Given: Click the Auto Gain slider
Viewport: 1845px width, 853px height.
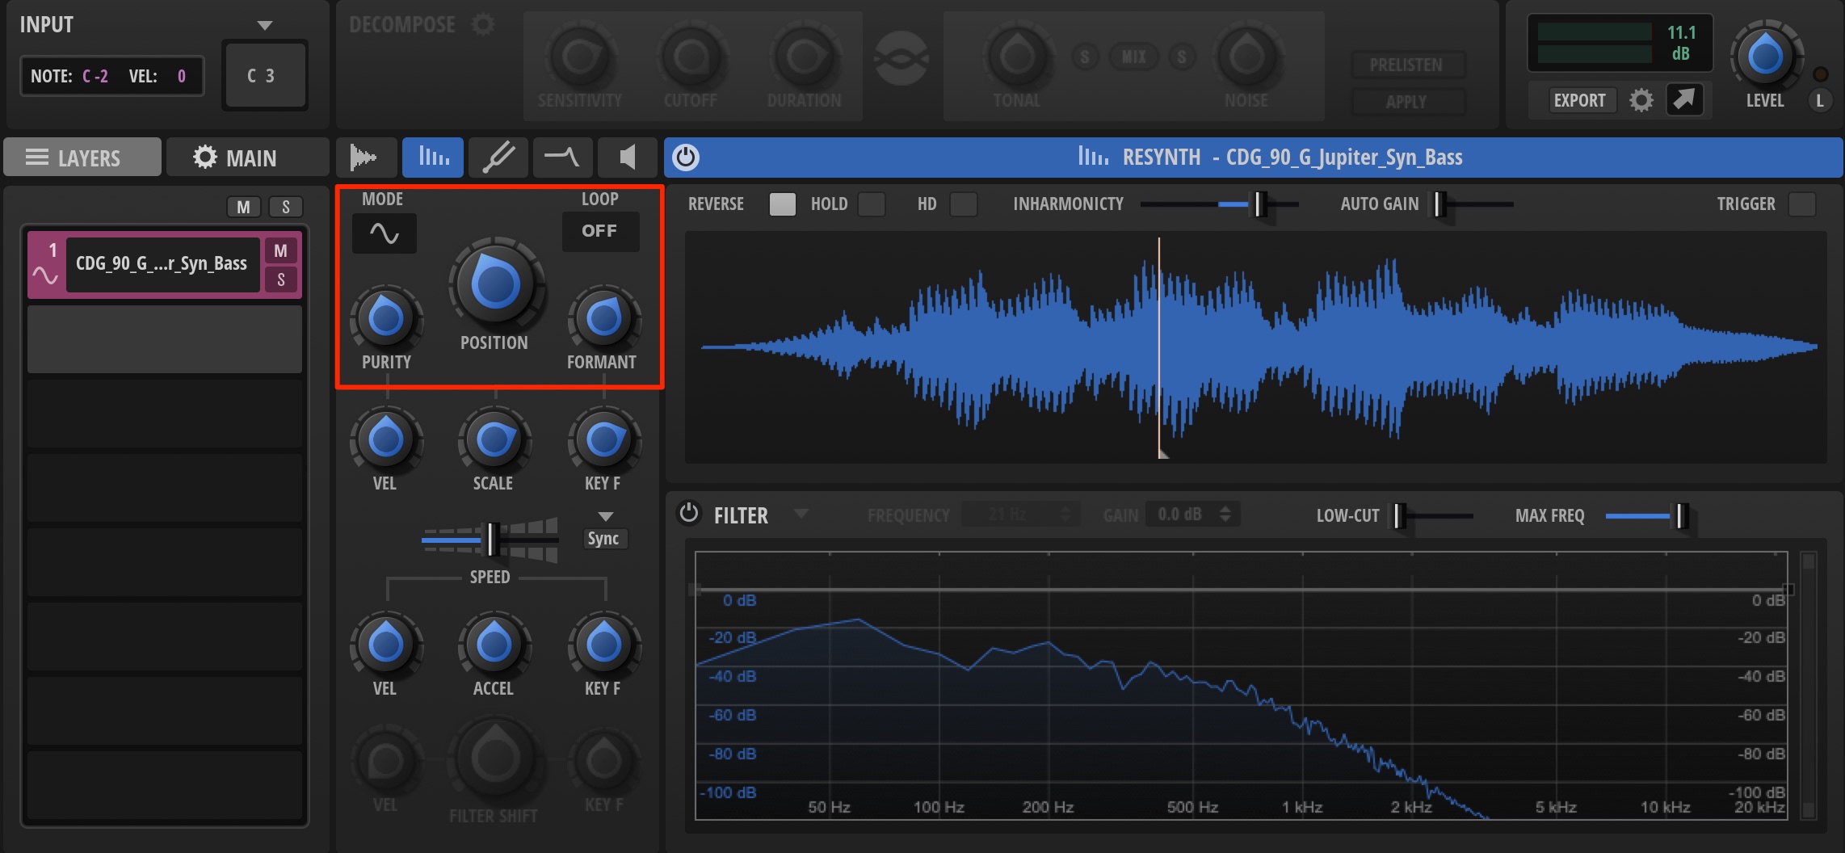Looking at the screenshot, I should (x=1472, y=204).
